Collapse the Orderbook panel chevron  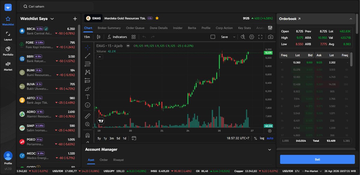pos(351,19)
